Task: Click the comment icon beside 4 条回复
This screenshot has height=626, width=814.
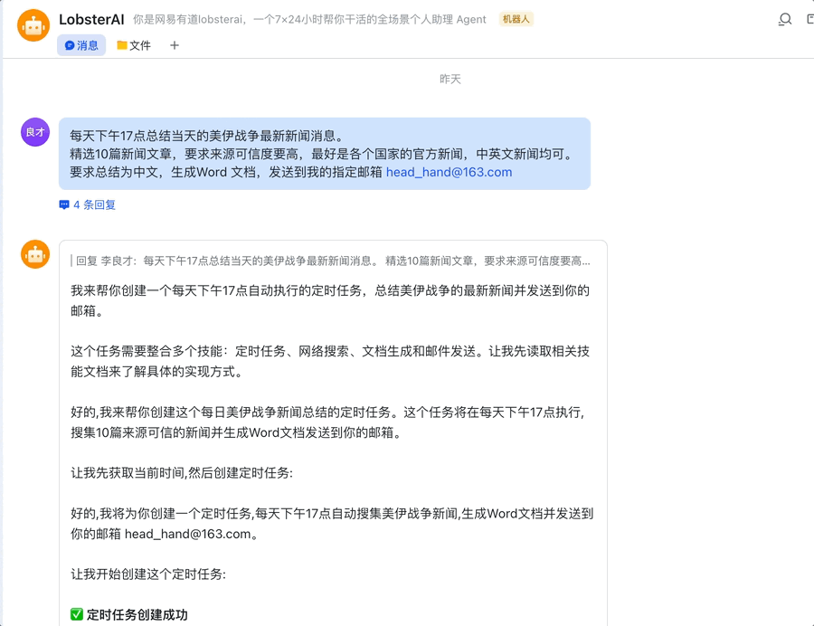Action: pos(65,204)
